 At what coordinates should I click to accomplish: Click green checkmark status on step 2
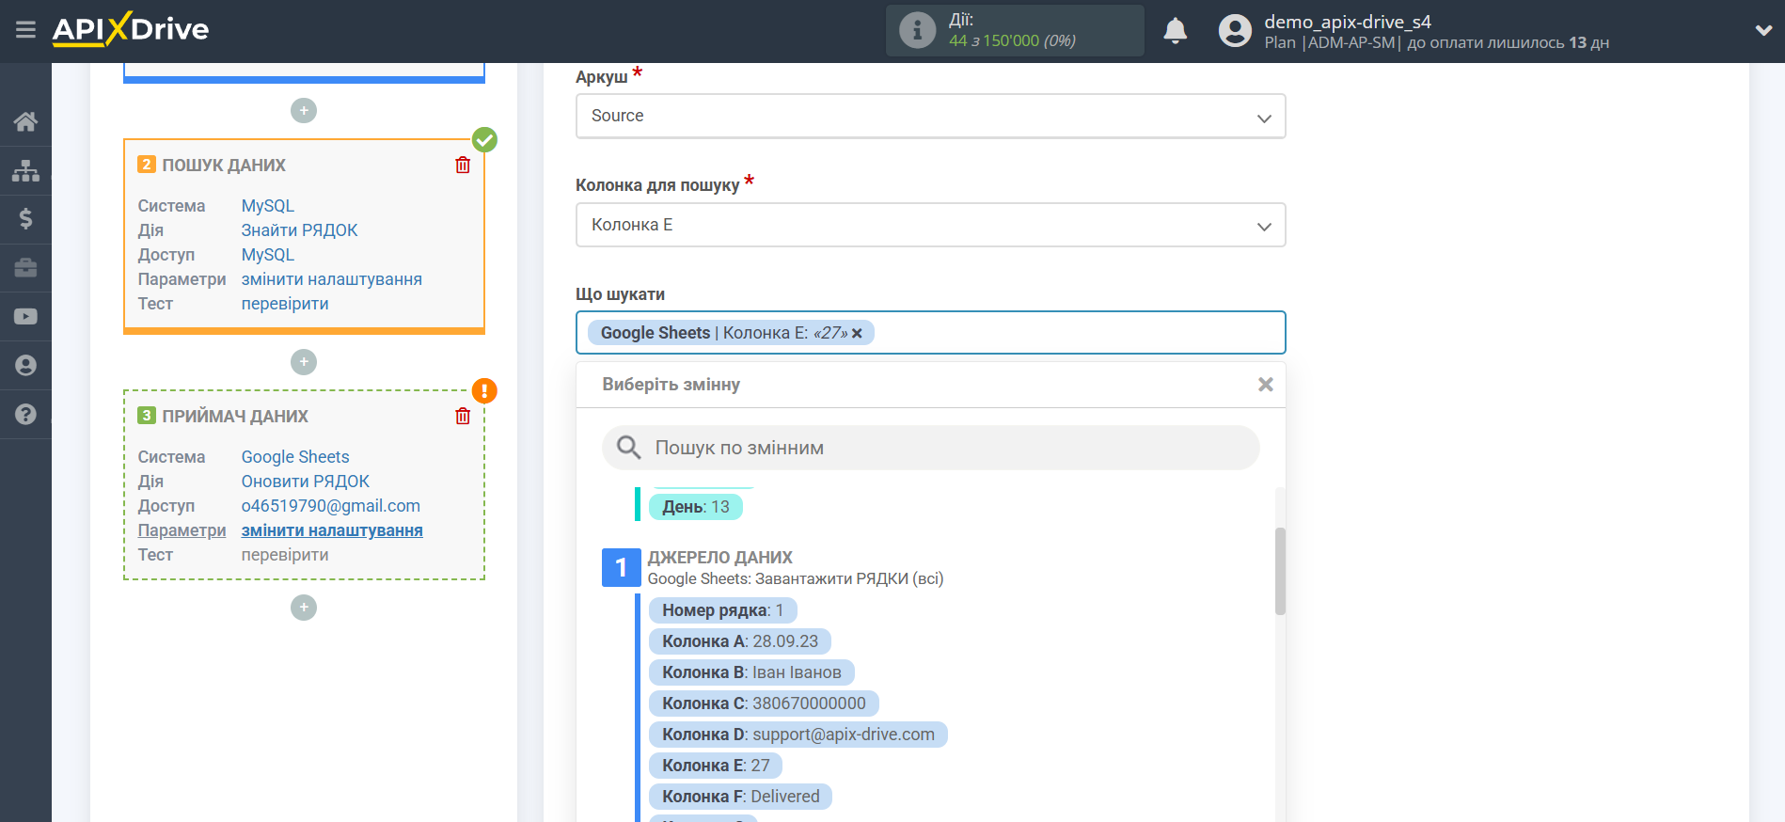tap(484, 140)
